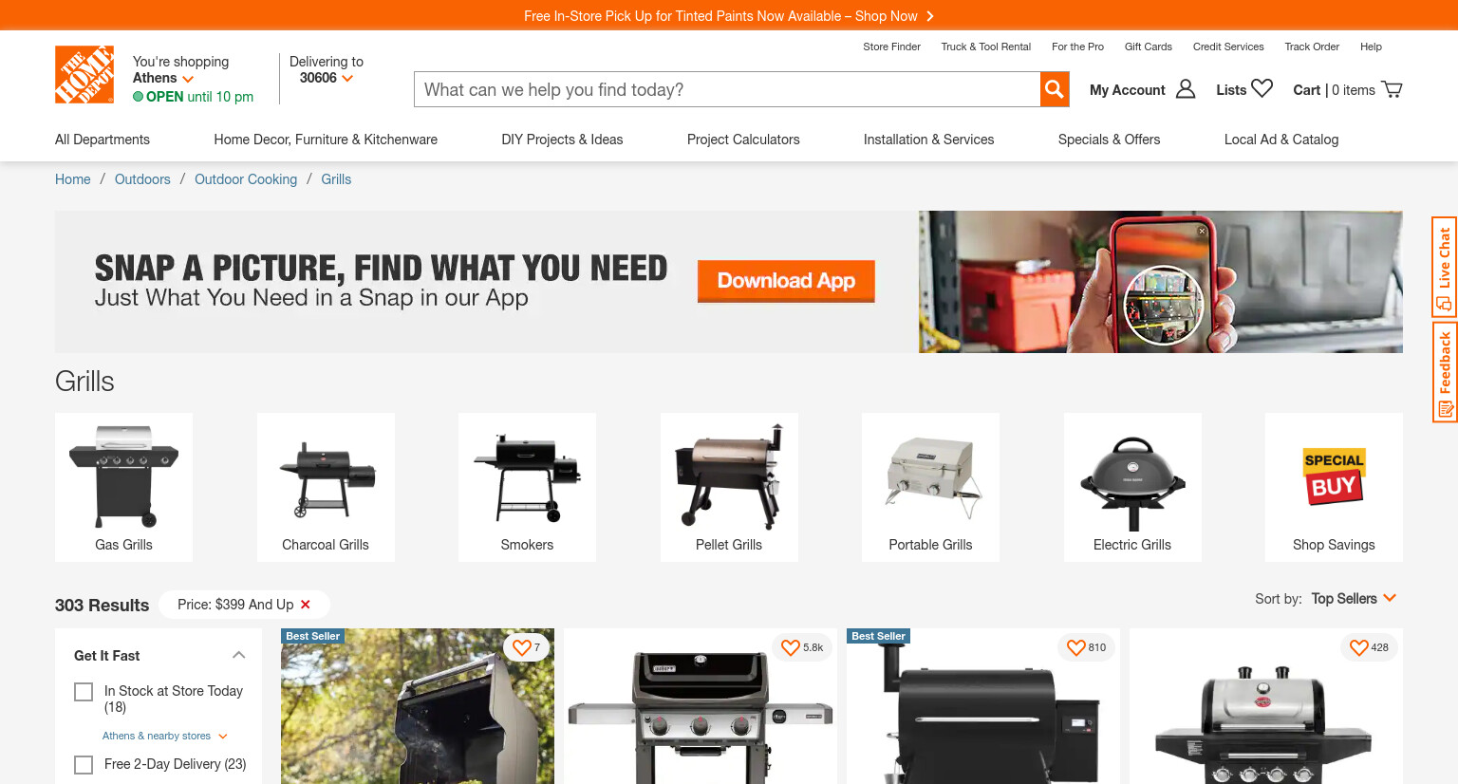The width and height of the screenshot is (1458, 784).
Task: Open My Account profile icon
Action: [x=1186, y=89]
